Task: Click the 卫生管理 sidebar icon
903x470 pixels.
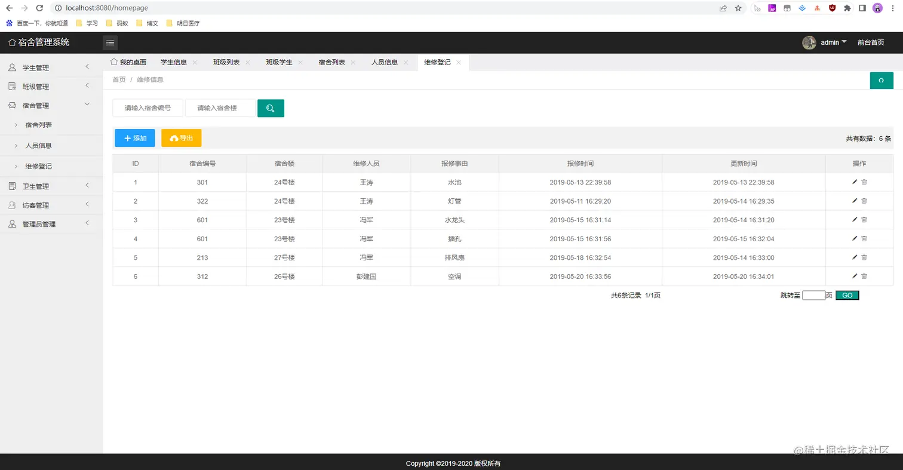Action: (12, 186)
